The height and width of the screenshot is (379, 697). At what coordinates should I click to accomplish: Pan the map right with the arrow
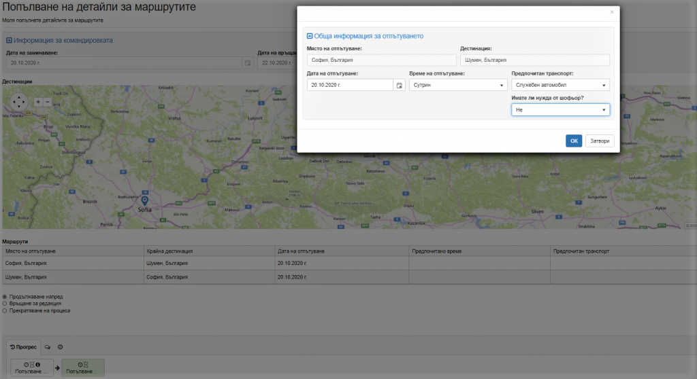[24, 102]
